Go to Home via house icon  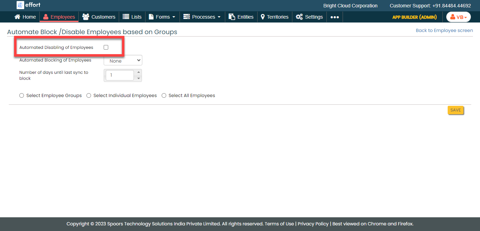[x=17, y=17]
